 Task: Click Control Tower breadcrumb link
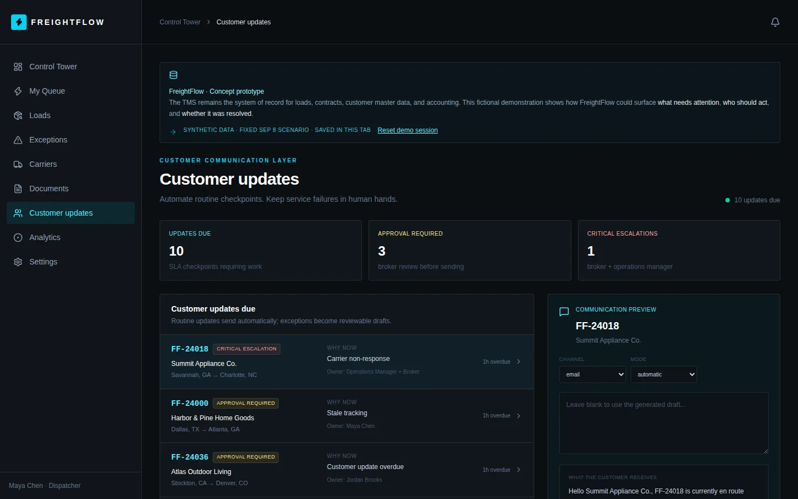(180, 22)
